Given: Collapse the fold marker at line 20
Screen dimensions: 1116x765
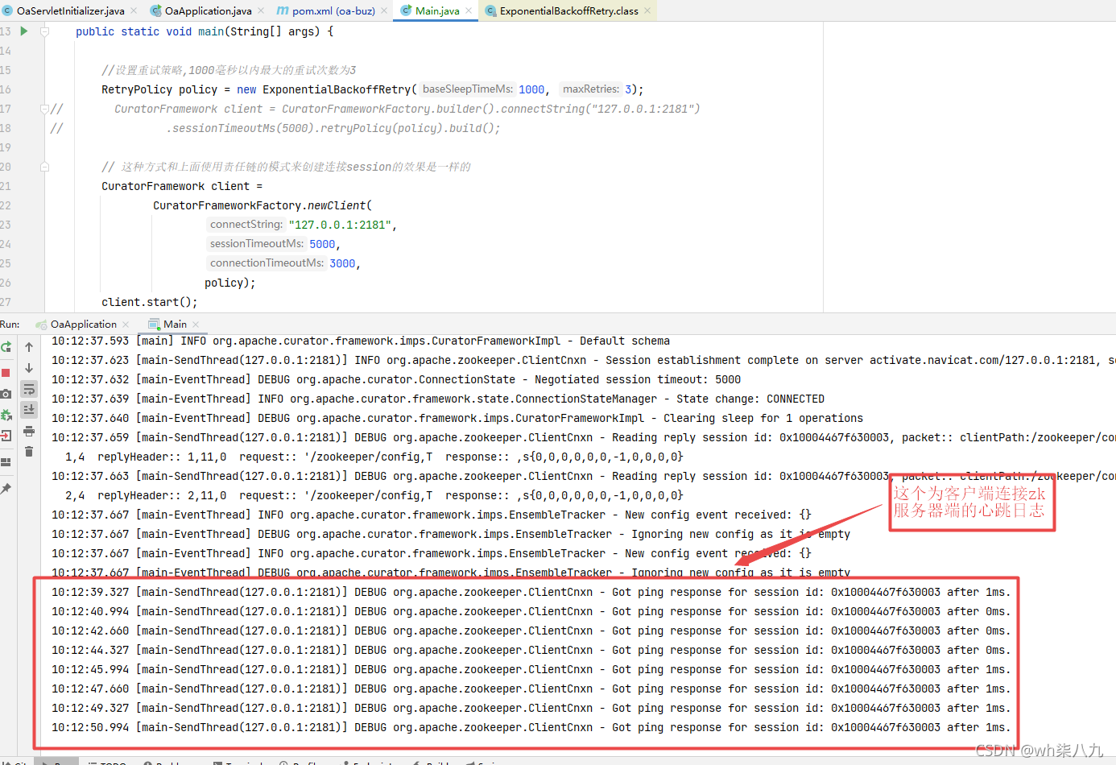Looking at the screenshot, I should tap(45, 167).
